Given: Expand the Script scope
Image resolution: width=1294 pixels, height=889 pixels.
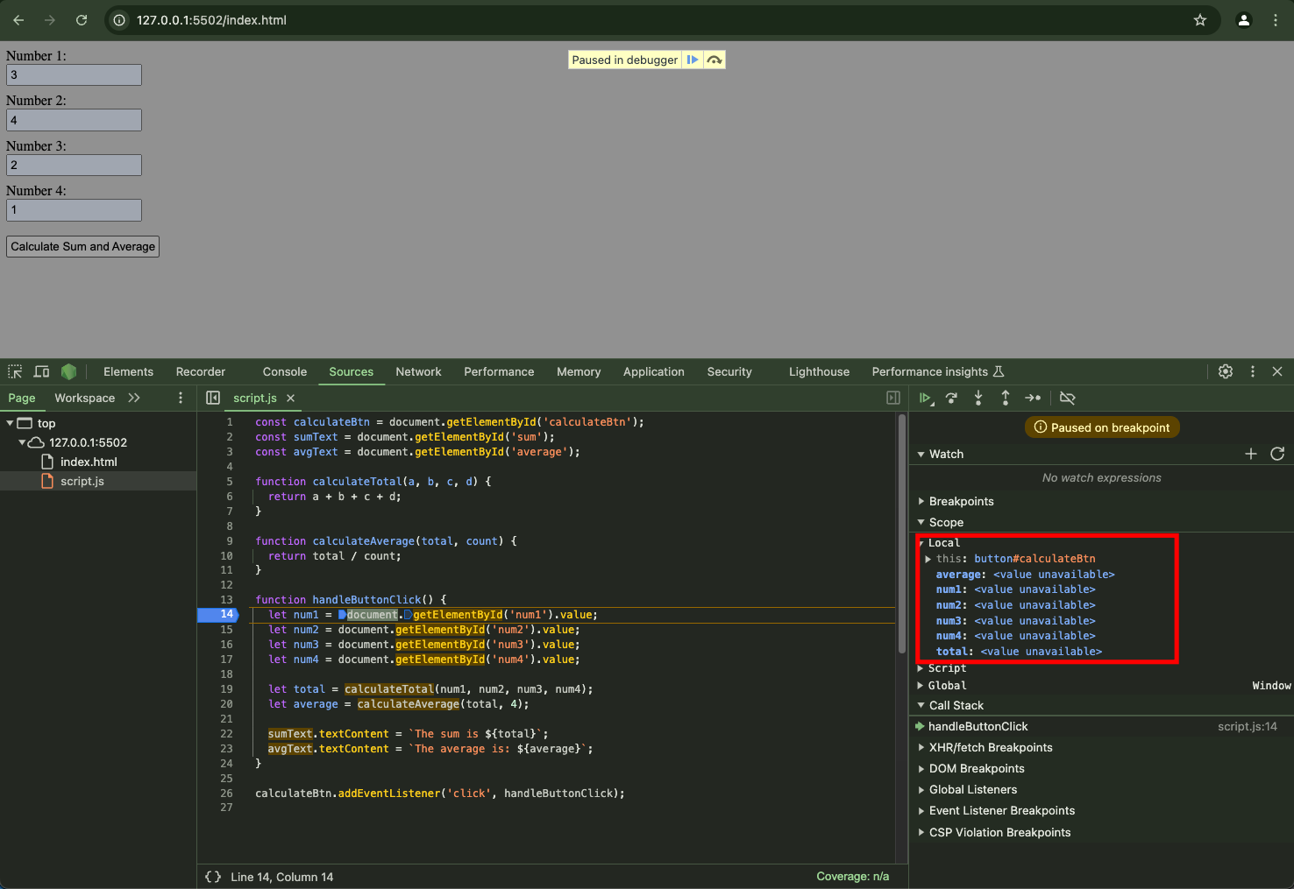Looking at the screenshot, I should click(921, 668).
